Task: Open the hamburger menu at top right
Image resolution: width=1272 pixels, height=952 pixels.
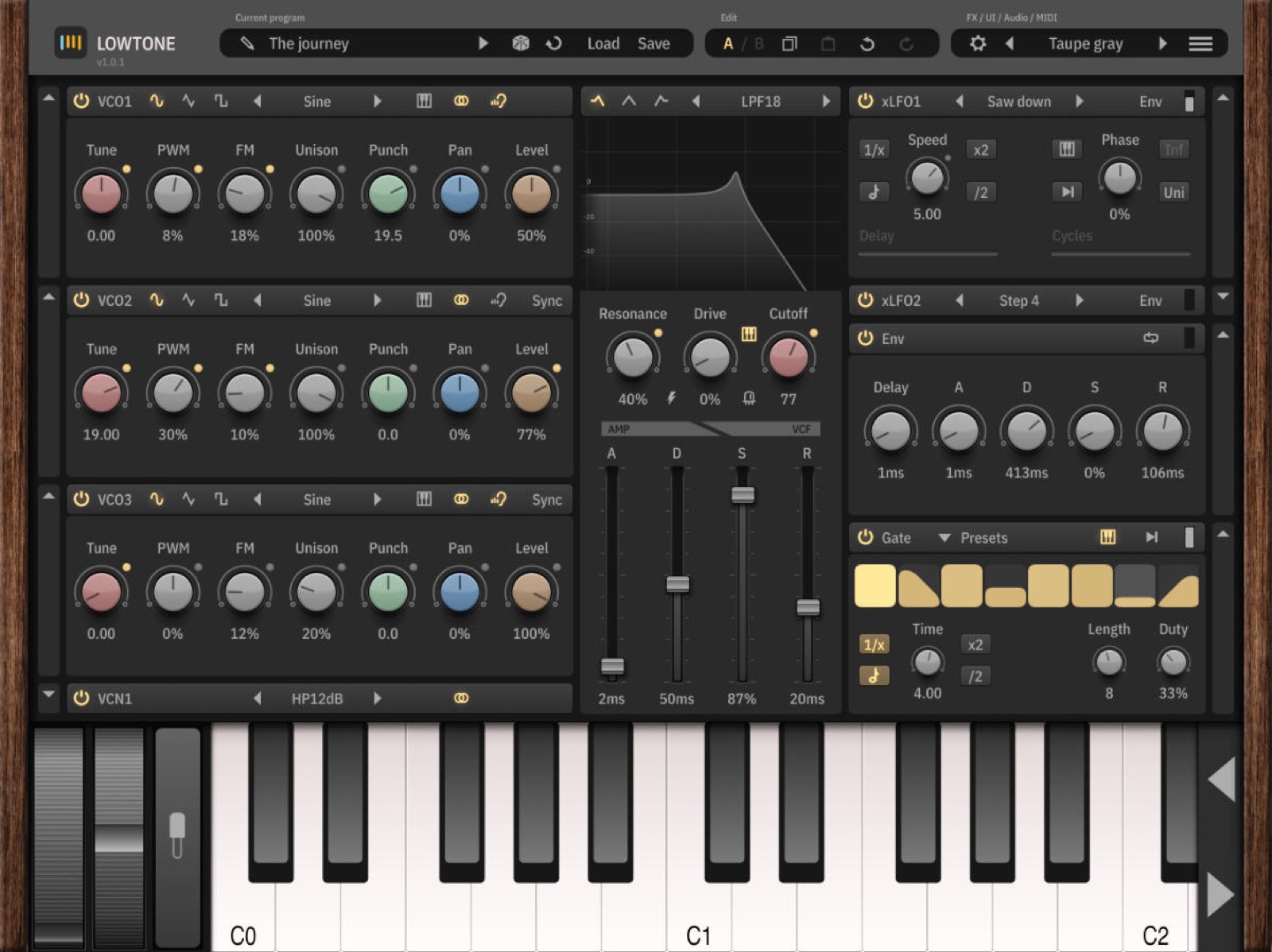Action: coord(1200,44)
